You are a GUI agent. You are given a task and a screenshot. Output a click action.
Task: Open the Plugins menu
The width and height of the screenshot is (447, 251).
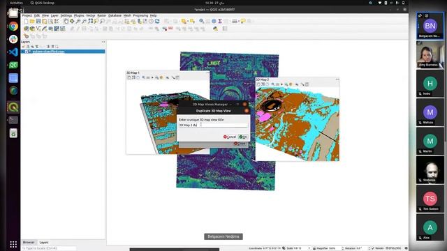(x=79, y=15)
